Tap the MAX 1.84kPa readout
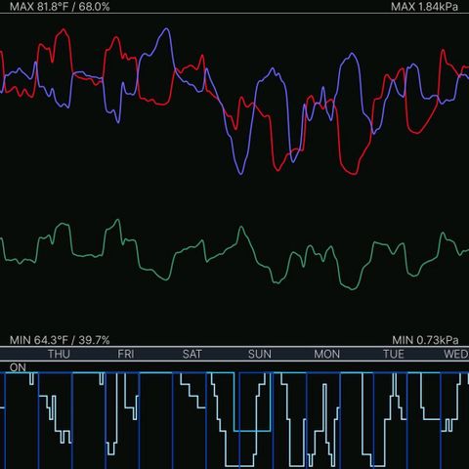The height and width of the screenshot is (469, 469). (424, 7)
